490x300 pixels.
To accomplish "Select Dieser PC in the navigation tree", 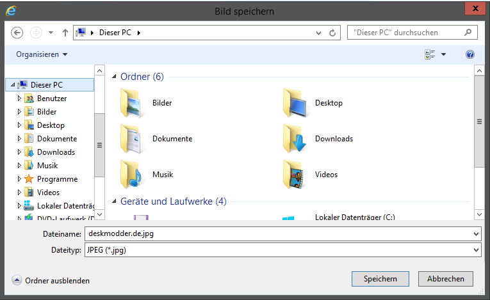I will click(50, 85).
